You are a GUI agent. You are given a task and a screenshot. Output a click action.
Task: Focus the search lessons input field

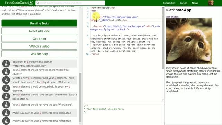point(70,3)
